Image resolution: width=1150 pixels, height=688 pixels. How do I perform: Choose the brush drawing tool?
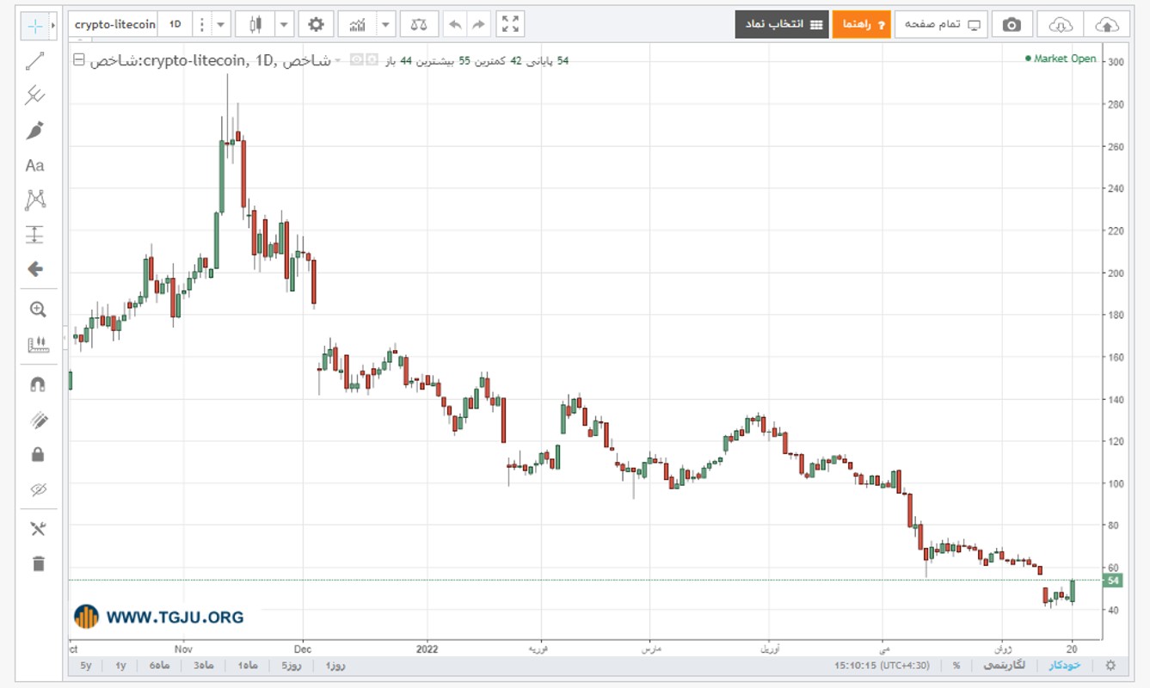click(35, 131)
